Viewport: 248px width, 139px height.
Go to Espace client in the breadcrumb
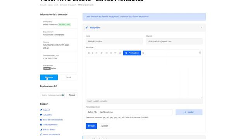point(53,5)
